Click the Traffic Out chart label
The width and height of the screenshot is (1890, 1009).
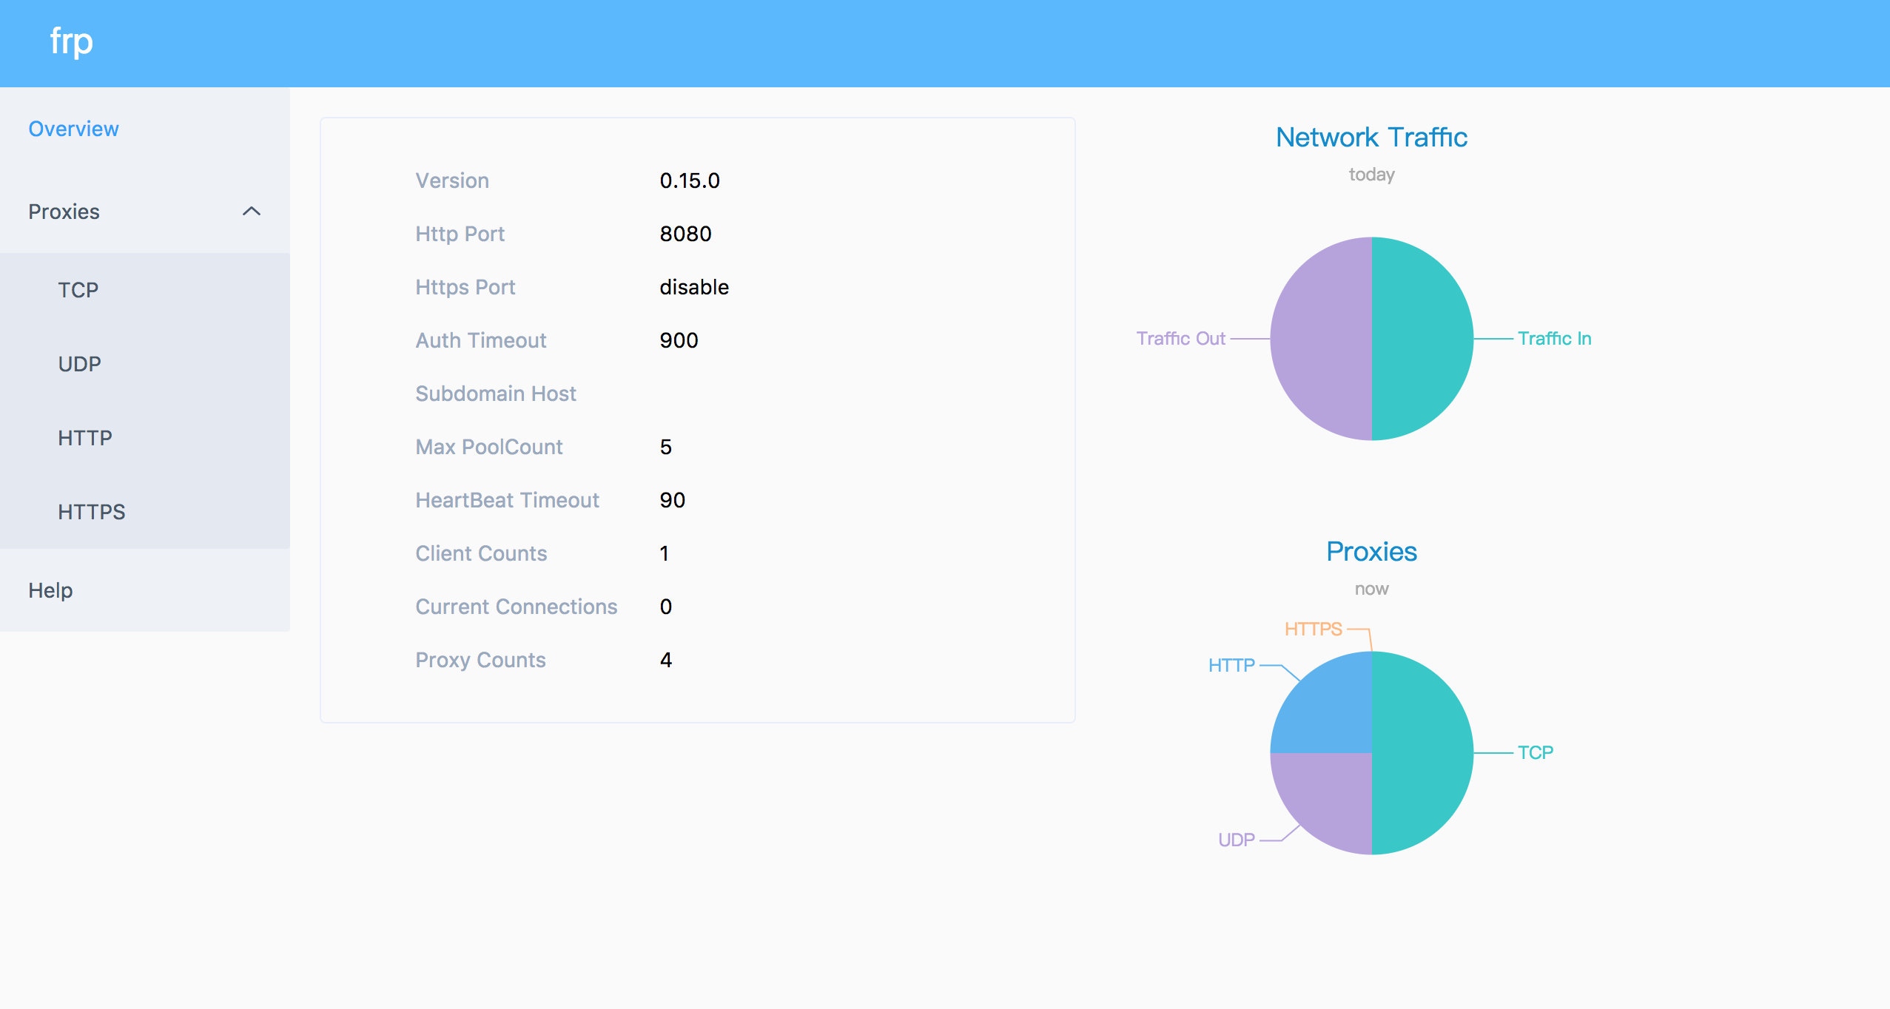tap(1181, 339)
